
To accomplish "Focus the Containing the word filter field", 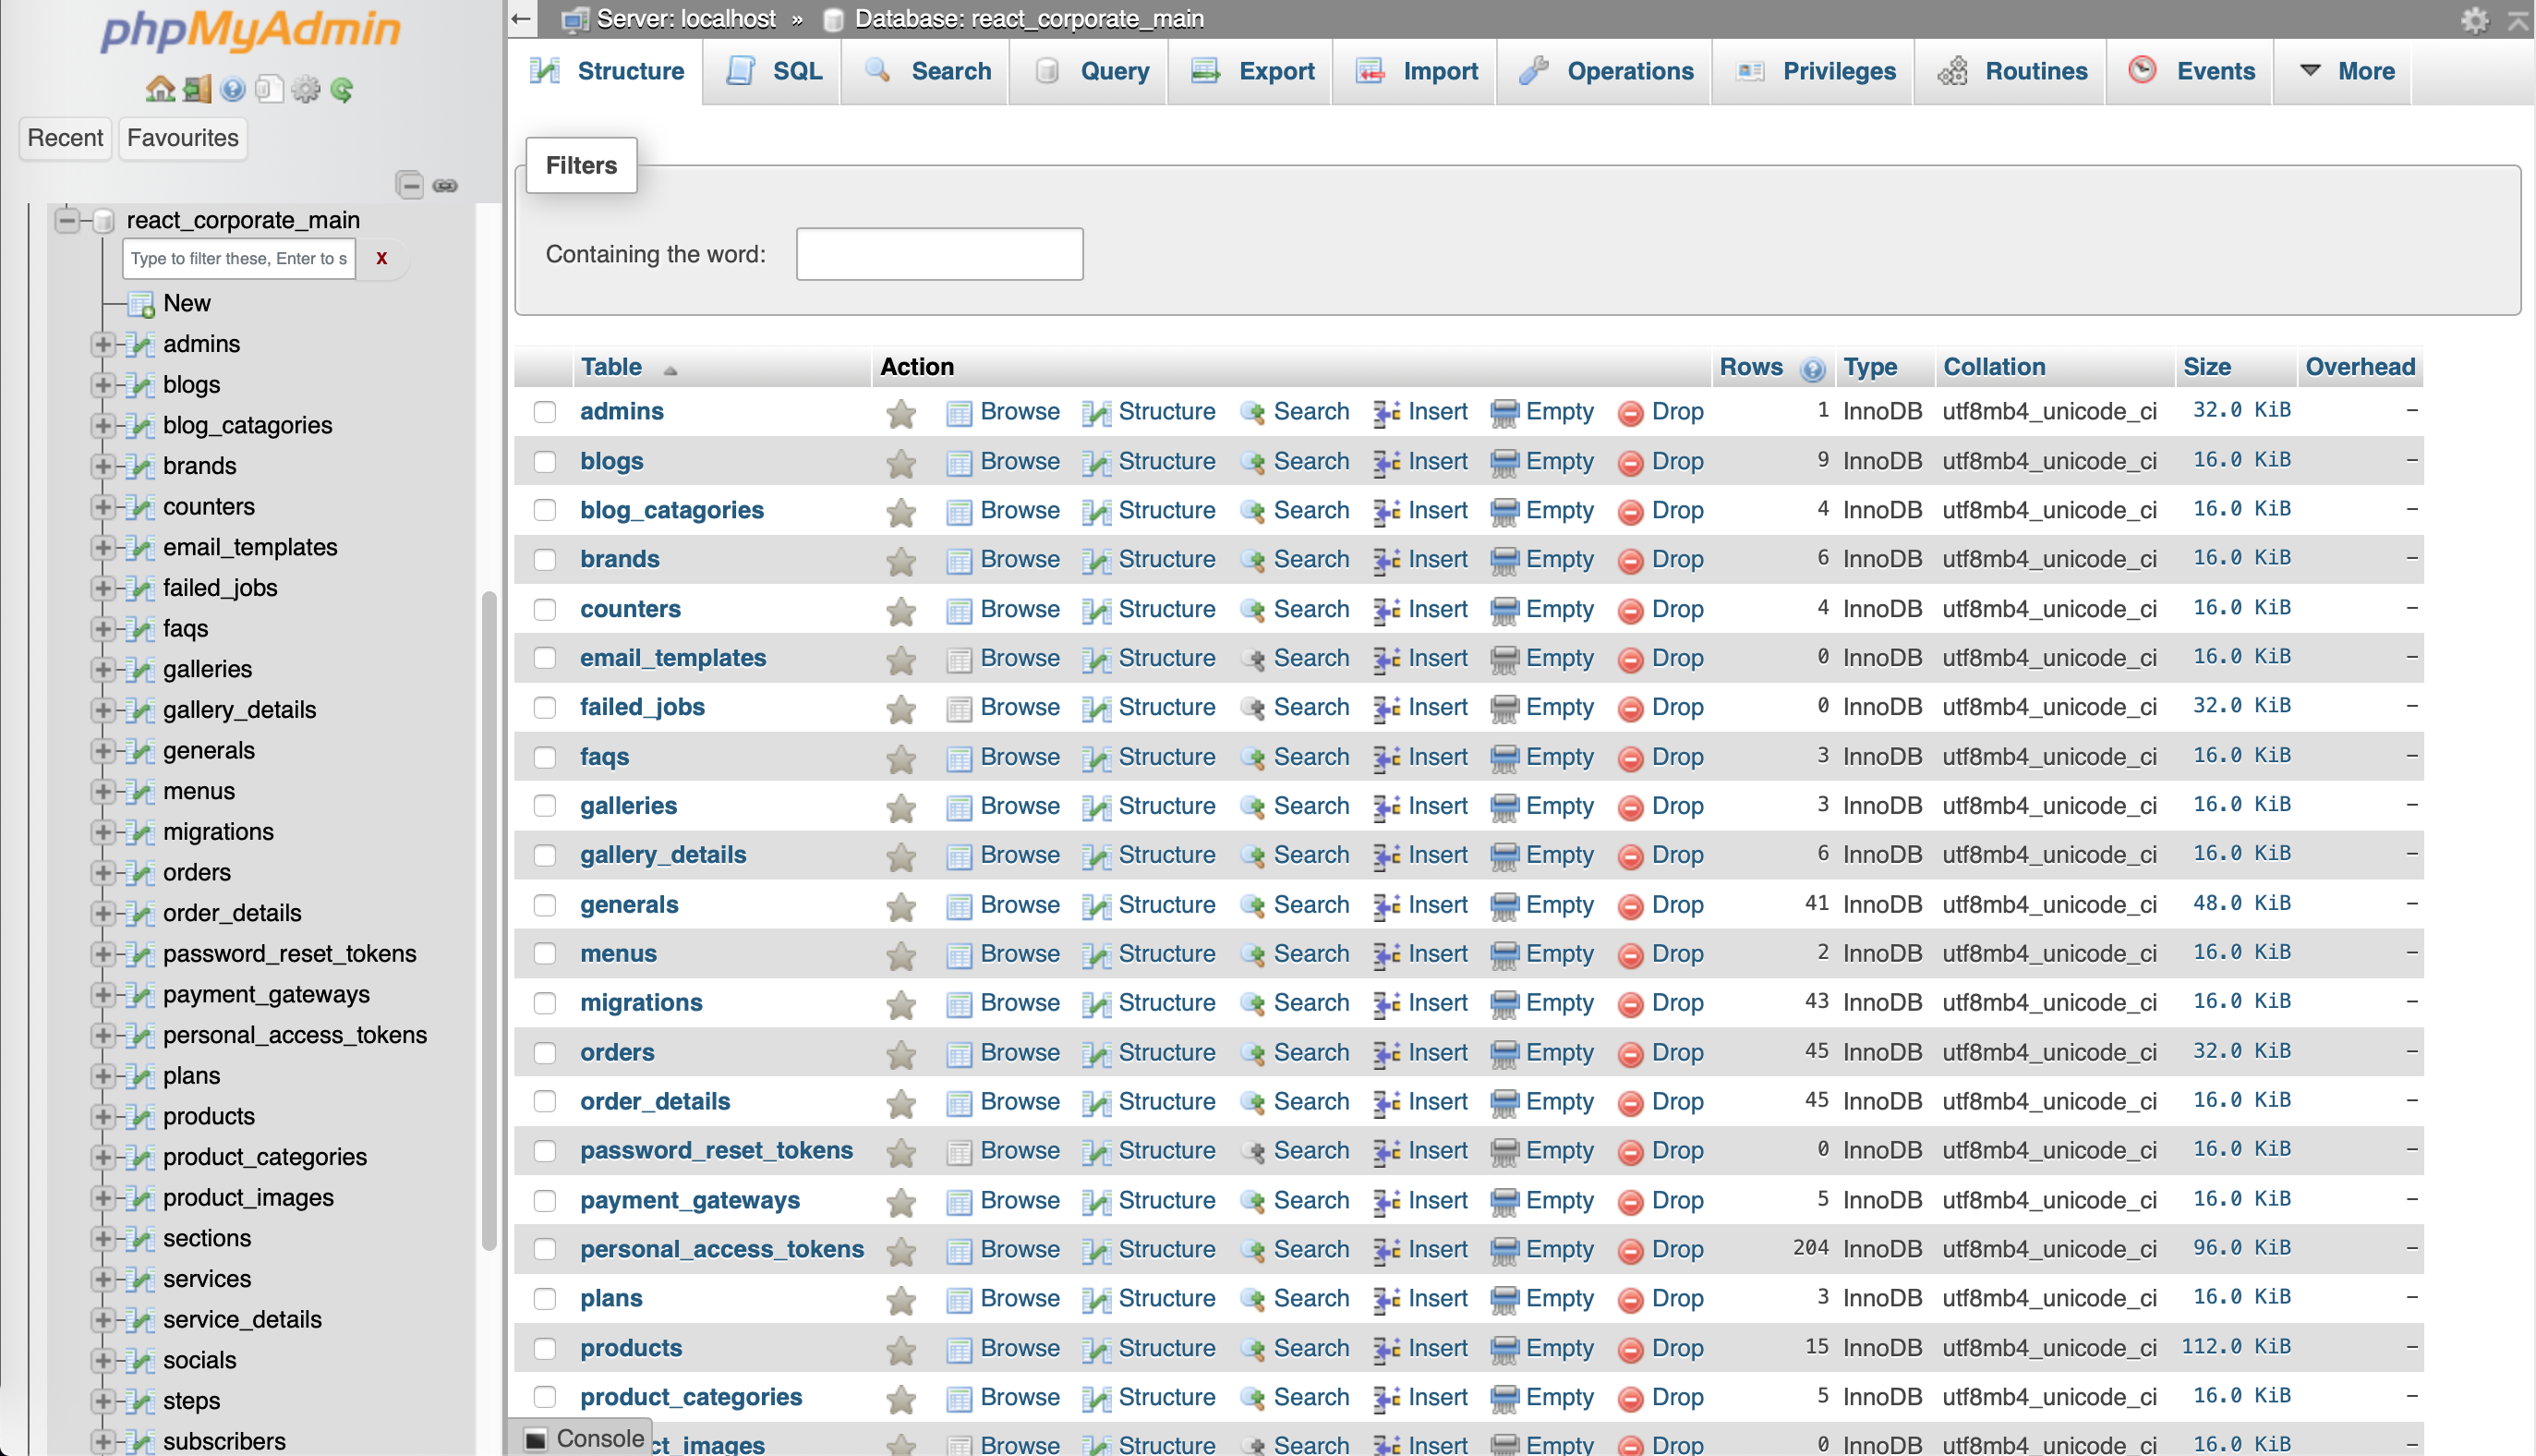I will coord(938,254).
